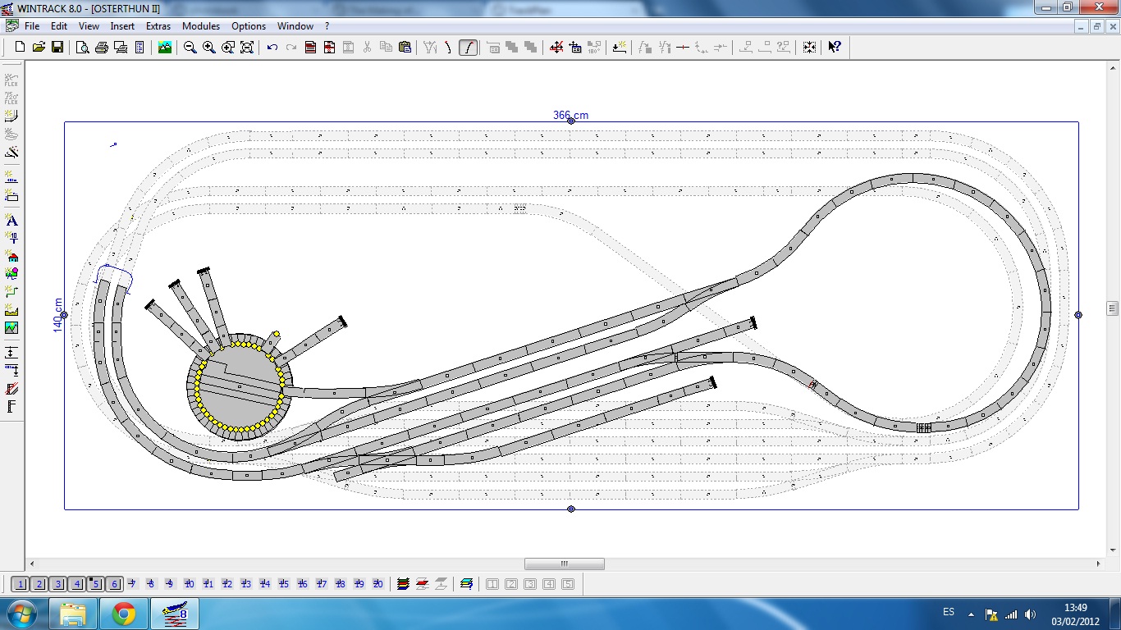Print the track plan
Screen dimensions: 1121x630
(x=102, y=48)
